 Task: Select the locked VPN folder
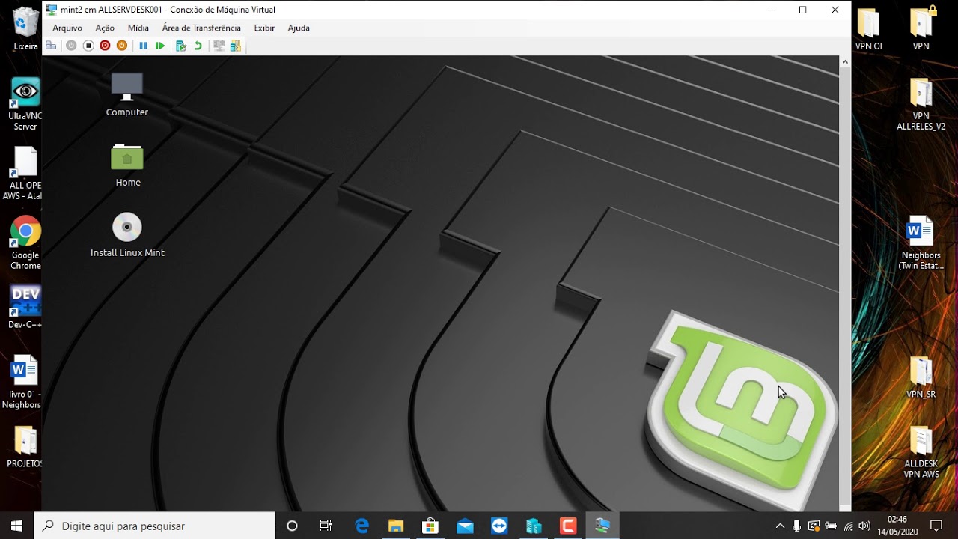(921, 29)
